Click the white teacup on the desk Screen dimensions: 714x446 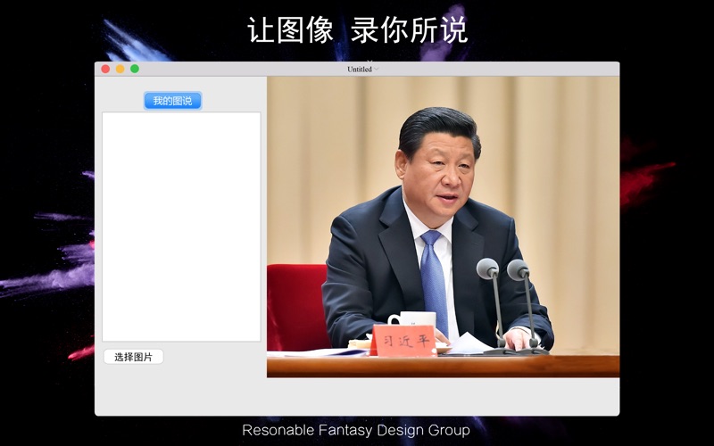coord(414,318)
